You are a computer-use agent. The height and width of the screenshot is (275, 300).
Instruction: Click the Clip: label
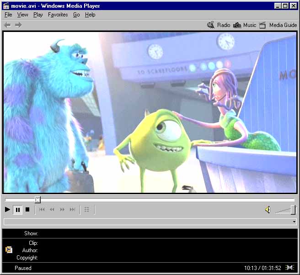point(33,243)
